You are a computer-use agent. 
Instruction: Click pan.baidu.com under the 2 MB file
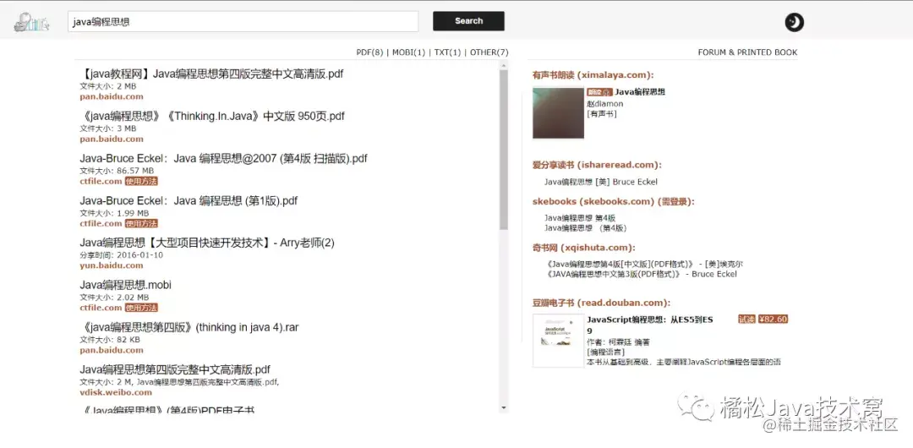click(x=112, y=96)
